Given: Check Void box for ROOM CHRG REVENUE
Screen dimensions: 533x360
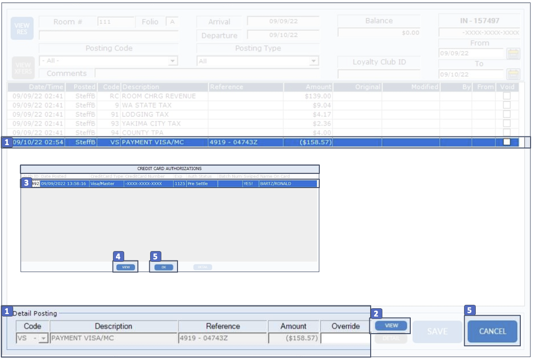Looking at the screenshot, I should [507, 96].
